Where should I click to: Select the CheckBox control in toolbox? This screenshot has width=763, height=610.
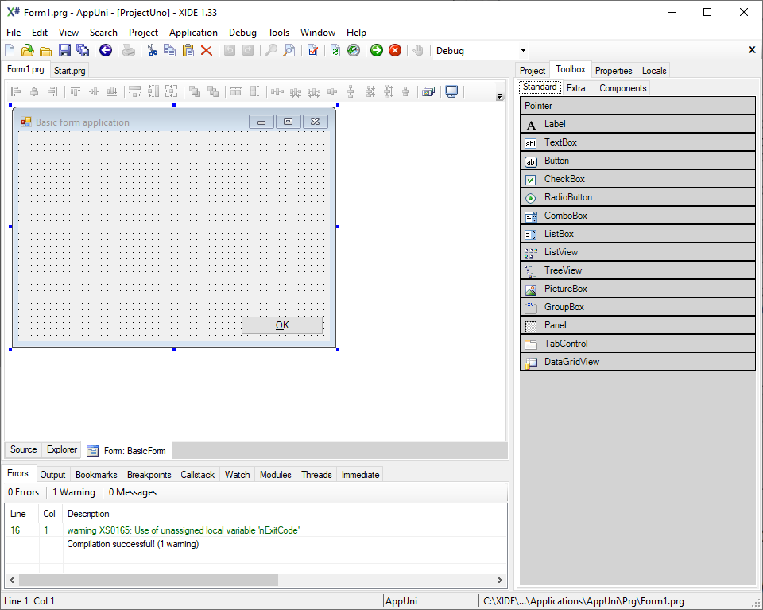637,179
